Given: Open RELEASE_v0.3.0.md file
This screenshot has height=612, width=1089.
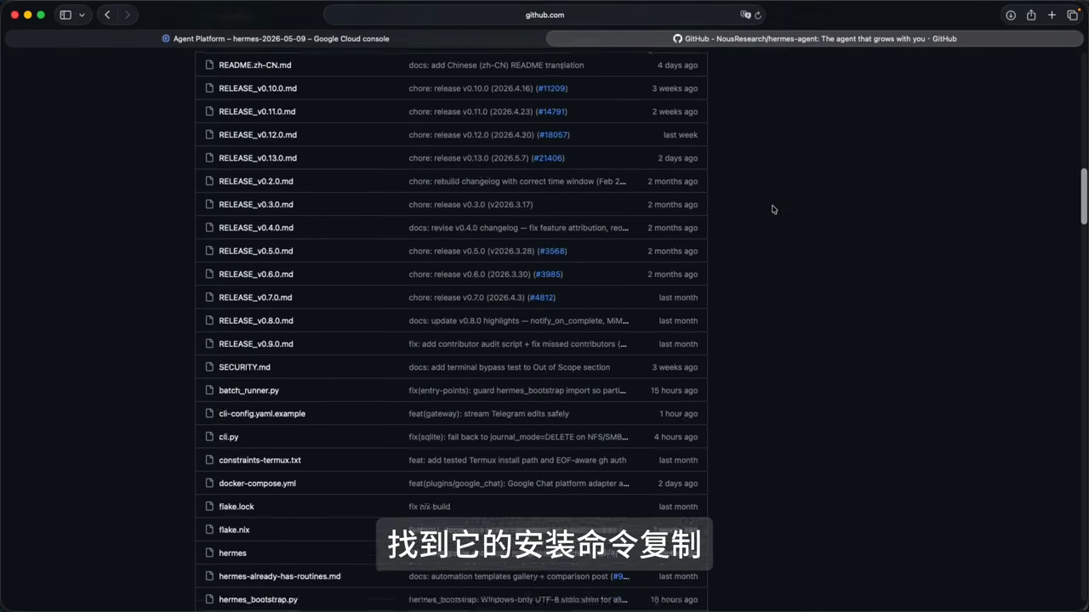Looking at the screenshot, I should click(x=256, y=205).
